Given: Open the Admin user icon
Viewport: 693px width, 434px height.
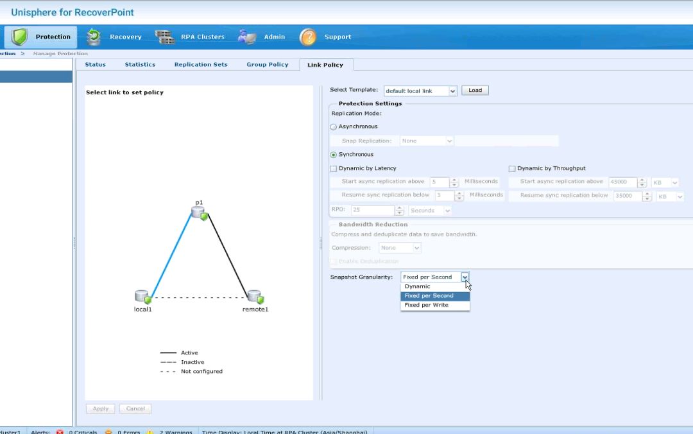Looking at the screenshot, I should 246,37.
